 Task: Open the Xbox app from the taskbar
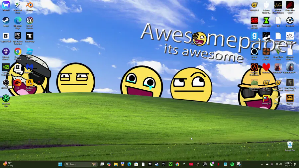point(212,164)
